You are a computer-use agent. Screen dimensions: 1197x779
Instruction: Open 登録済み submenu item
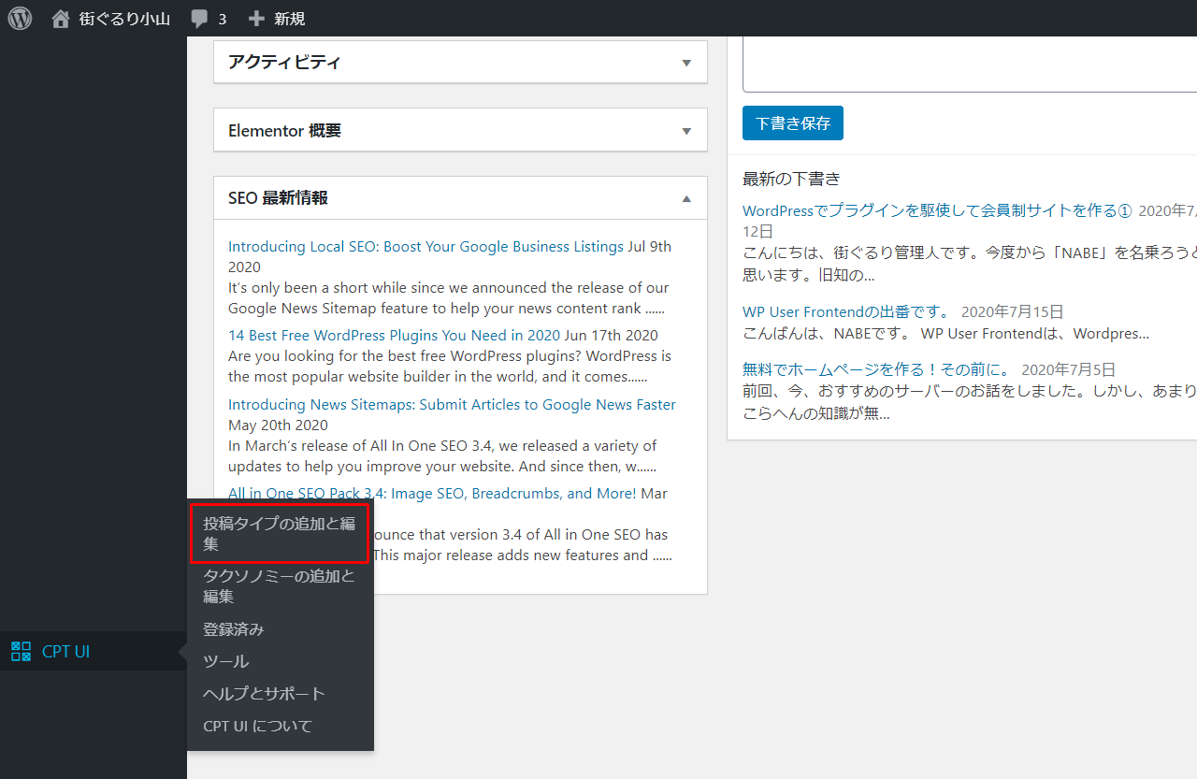pos(234,629)
